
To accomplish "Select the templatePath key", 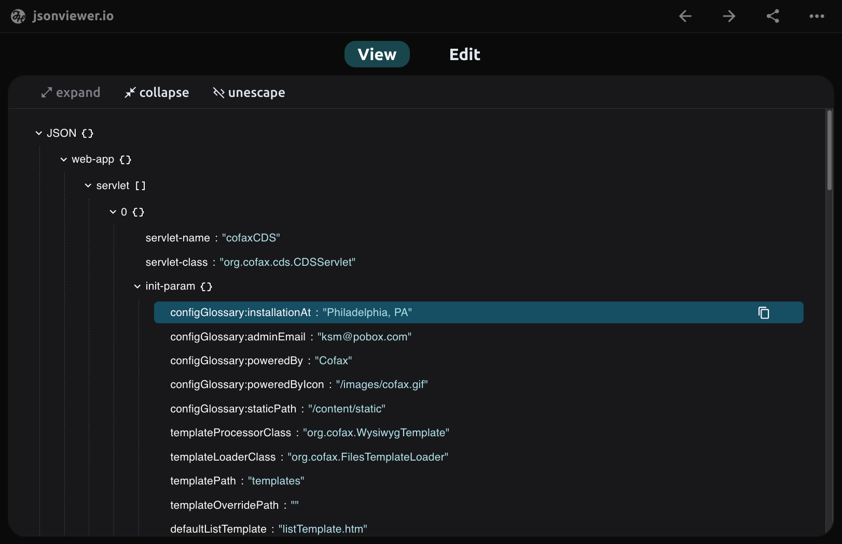I will 203,481.
